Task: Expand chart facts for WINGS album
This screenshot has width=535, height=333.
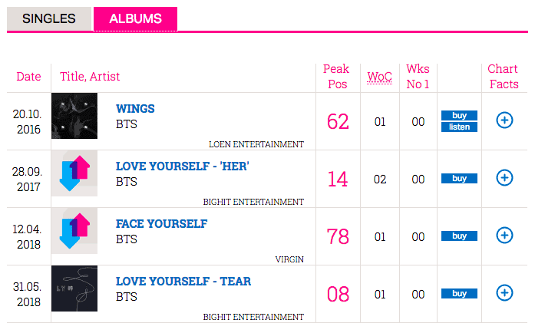Action: 504,120
